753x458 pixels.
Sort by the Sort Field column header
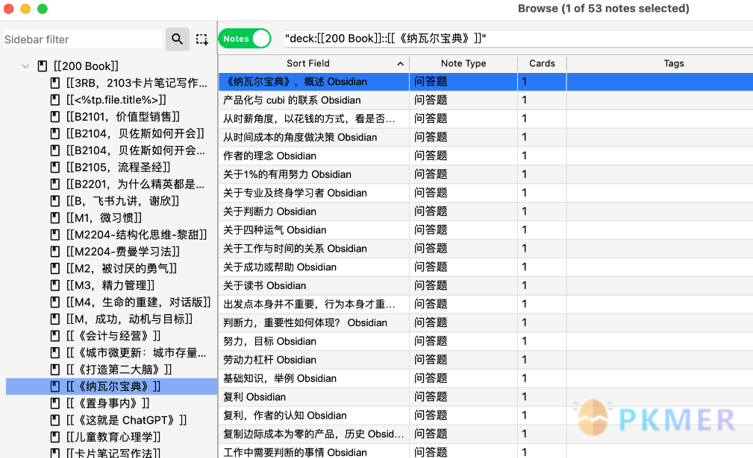[313, 63]
